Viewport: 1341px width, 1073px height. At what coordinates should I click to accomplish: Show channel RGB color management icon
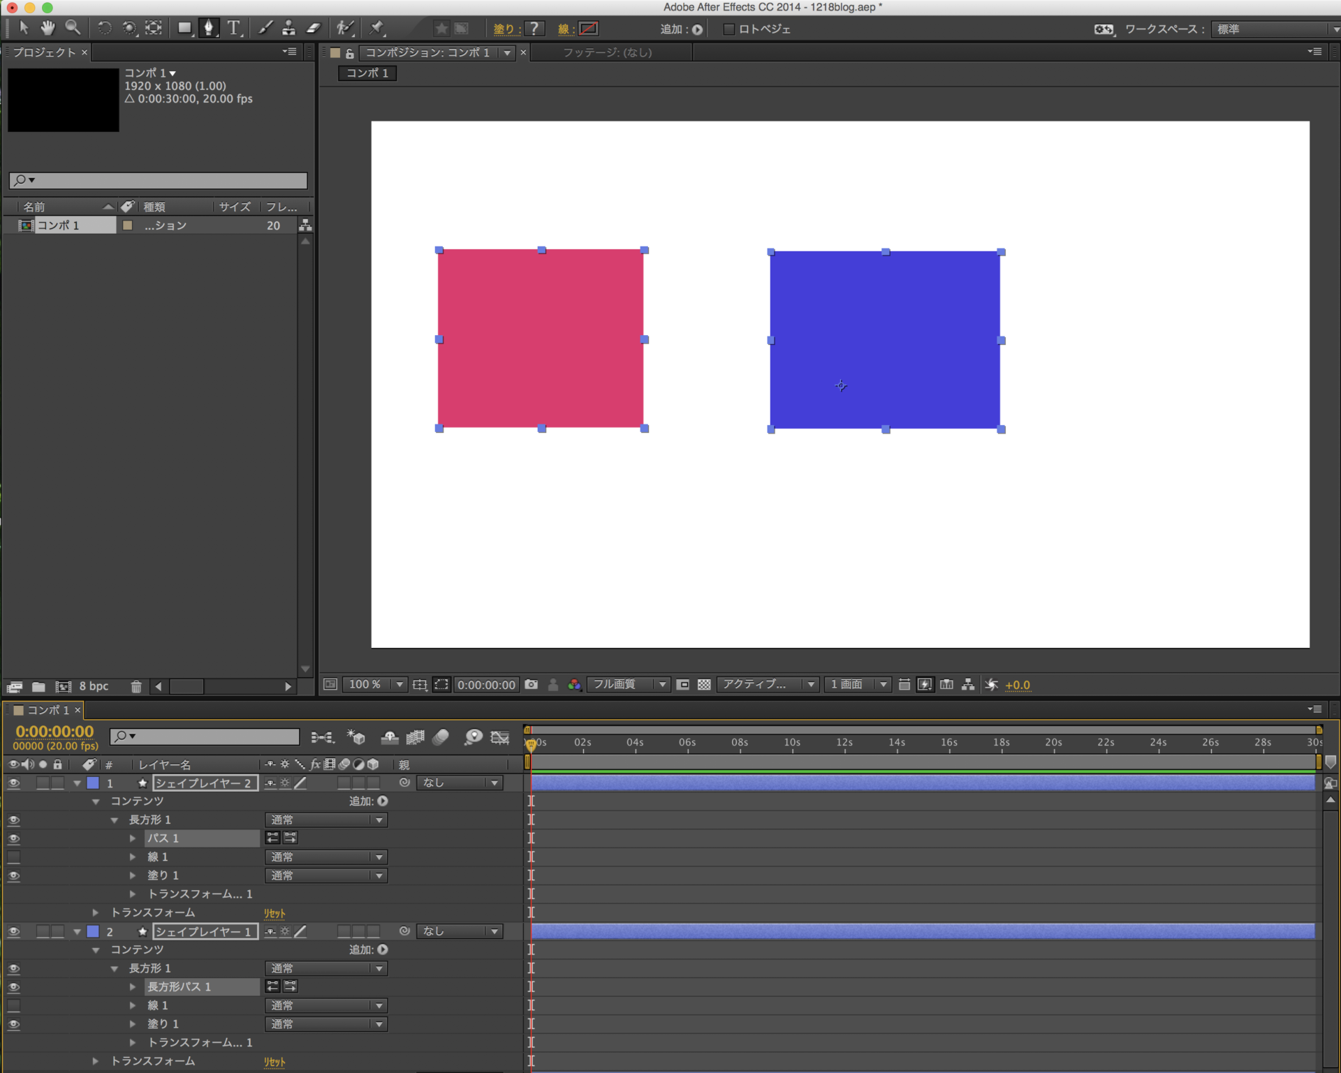click(x=575, y=685)
